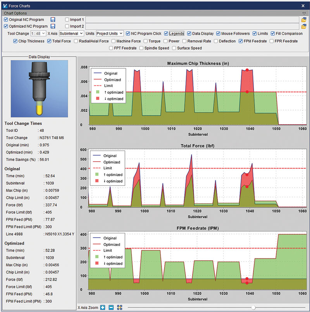Toggle the Data Display checkbox
Viewport: 310px width, 312px height.
(x=189, y=33)
